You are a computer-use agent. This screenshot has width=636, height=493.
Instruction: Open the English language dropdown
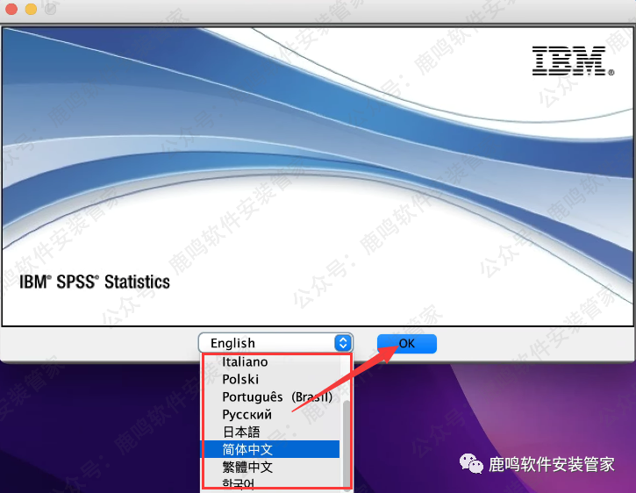(275, 343)
